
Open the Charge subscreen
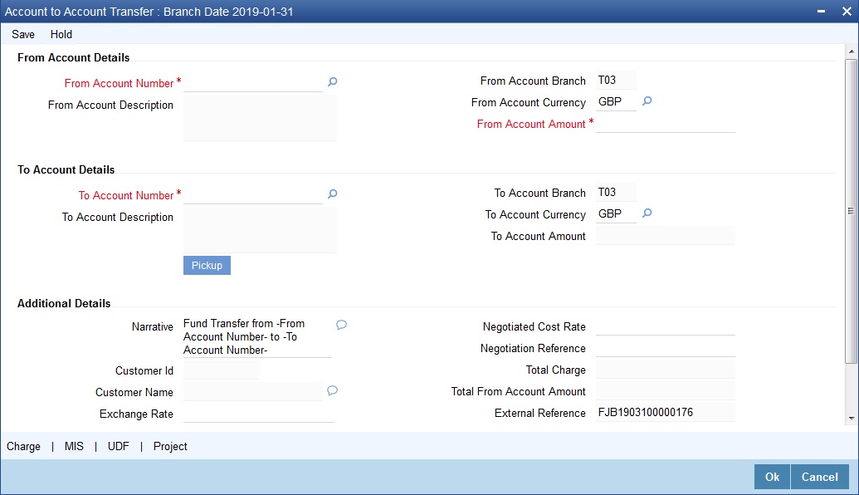pos(23,446)
